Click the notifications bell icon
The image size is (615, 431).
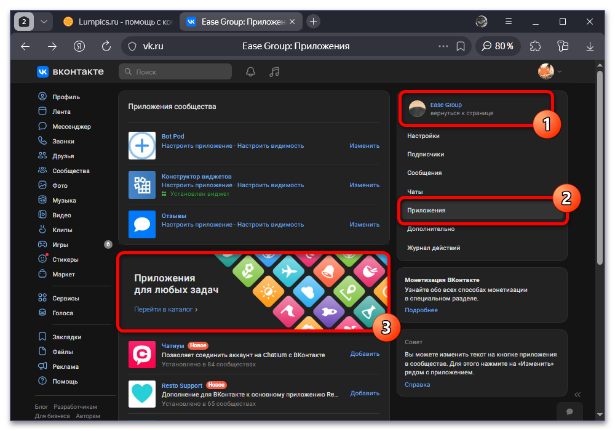251,72
